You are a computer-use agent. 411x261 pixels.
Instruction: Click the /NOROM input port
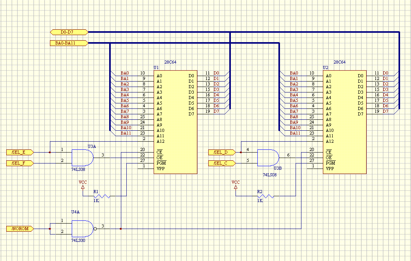pos(20,229)
